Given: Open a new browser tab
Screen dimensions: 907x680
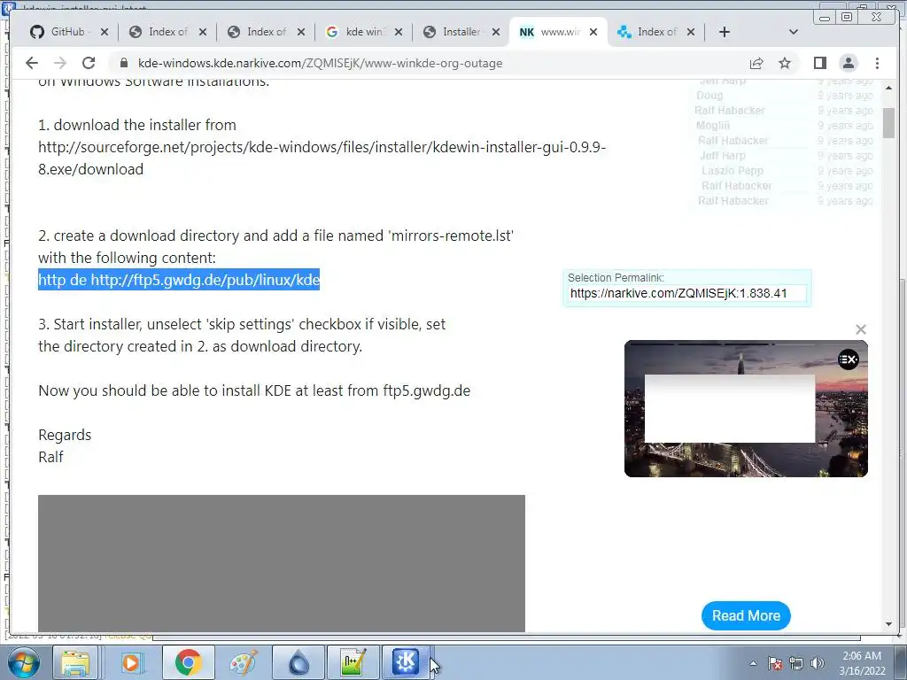Looking at the screenshot, I should 725,32.
